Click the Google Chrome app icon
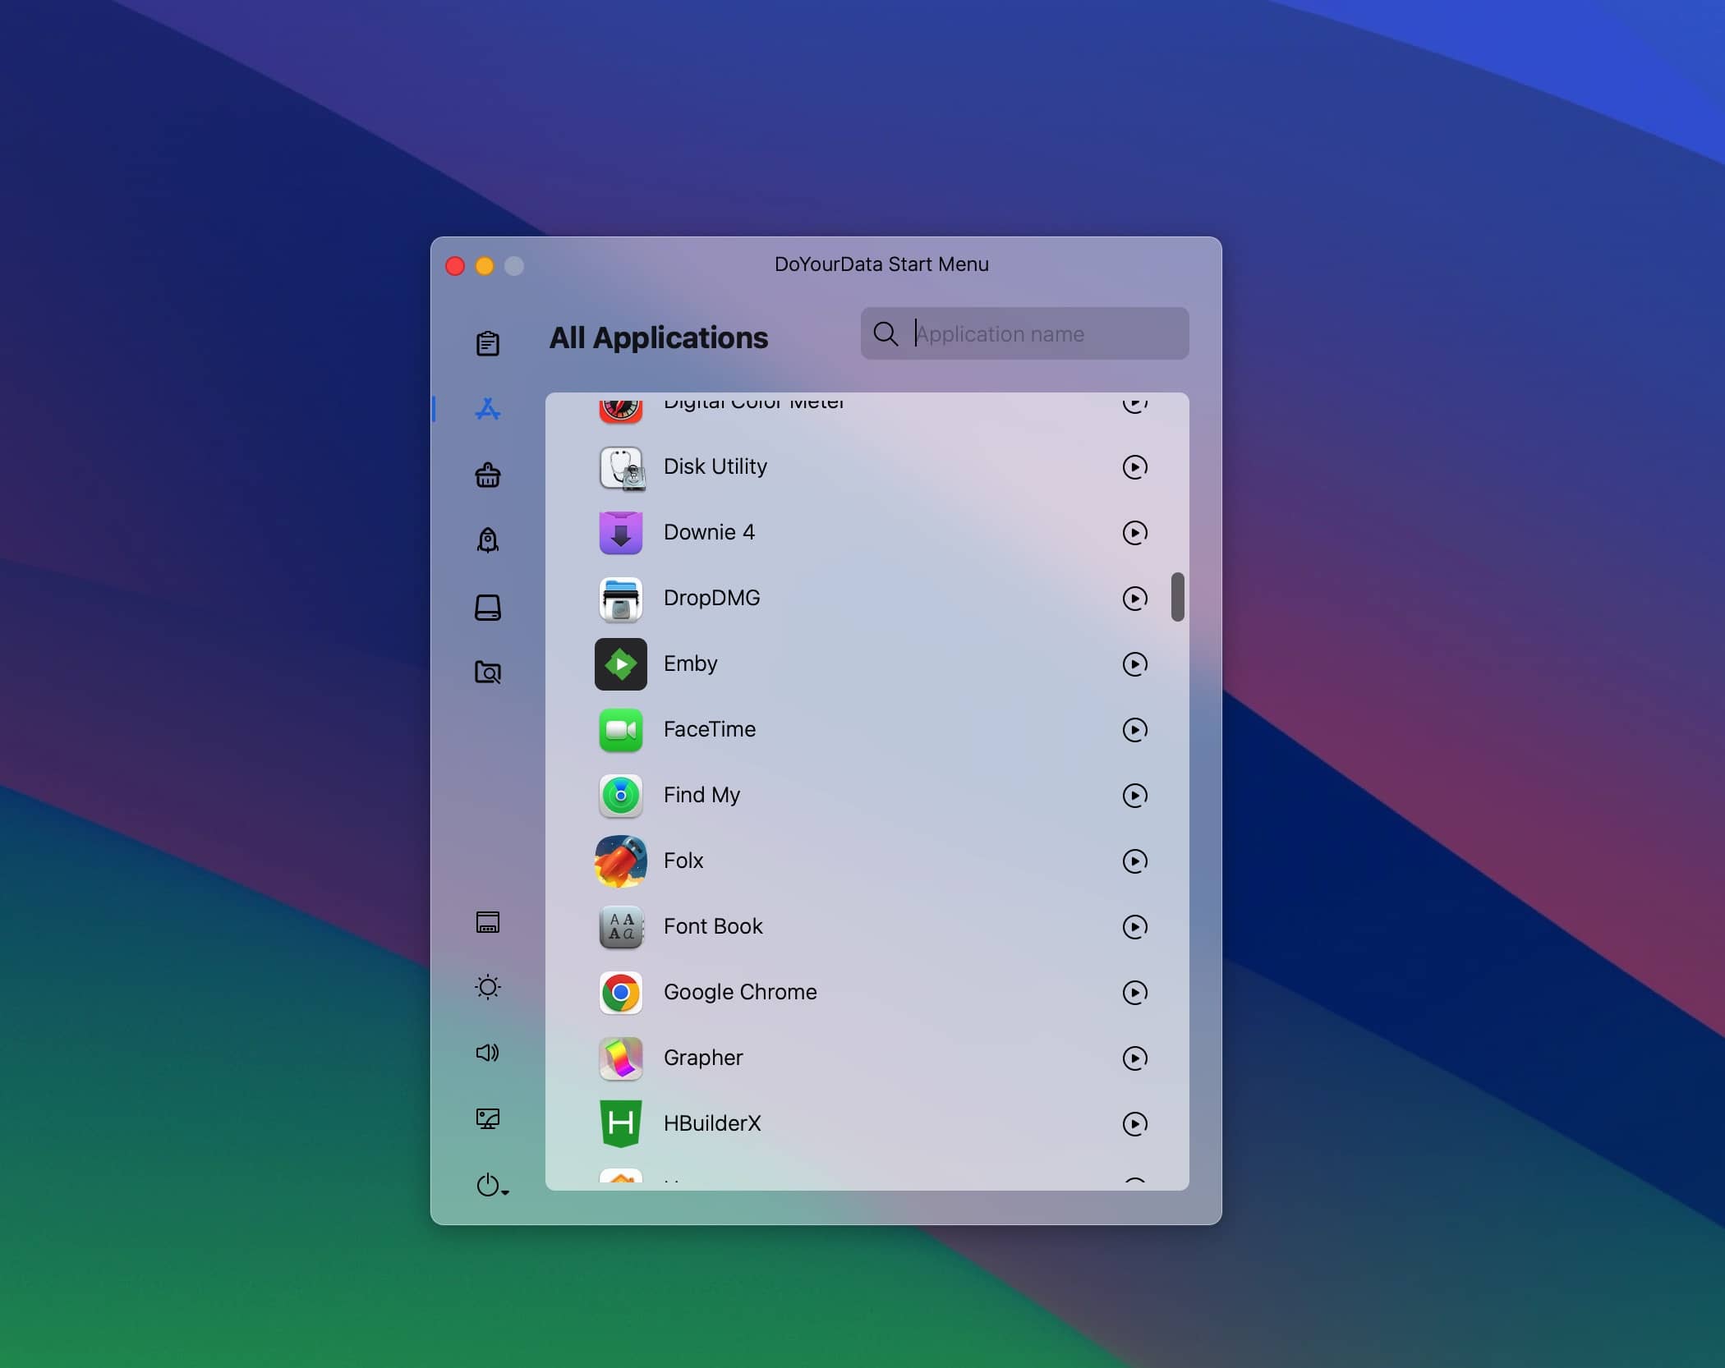Screen dimensions: 1725x1368 (621, 993)
